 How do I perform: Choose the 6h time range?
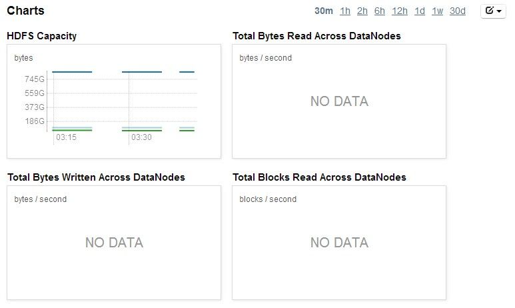(379, 11)
